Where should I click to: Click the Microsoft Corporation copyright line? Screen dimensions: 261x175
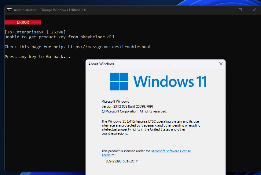134,111
